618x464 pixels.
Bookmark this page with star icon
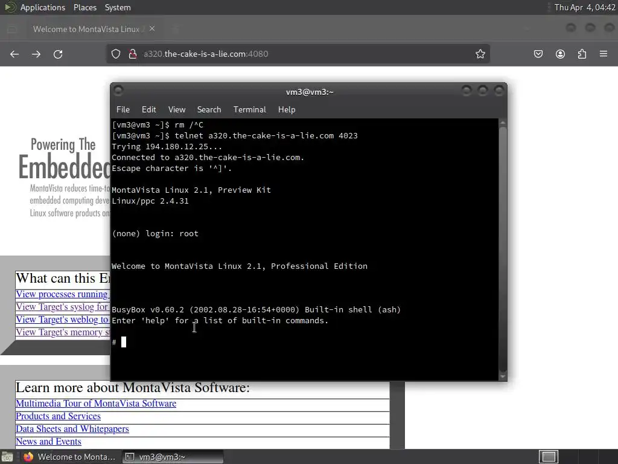[480, 54]
